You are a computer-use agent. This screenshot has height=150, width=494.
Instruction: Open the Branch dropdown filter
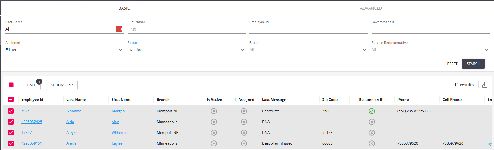pyautogui.click(x=308, y=50)
